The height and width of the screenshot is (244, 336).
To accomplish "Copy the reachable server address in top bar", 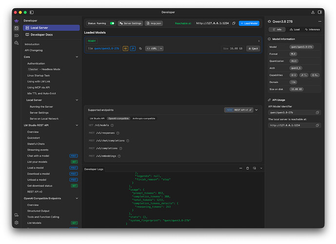I will click(x=234, y=23).
